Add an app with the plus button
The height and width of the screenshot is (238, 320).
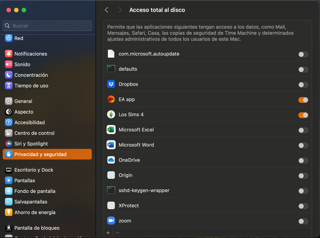tap(108, 233)
